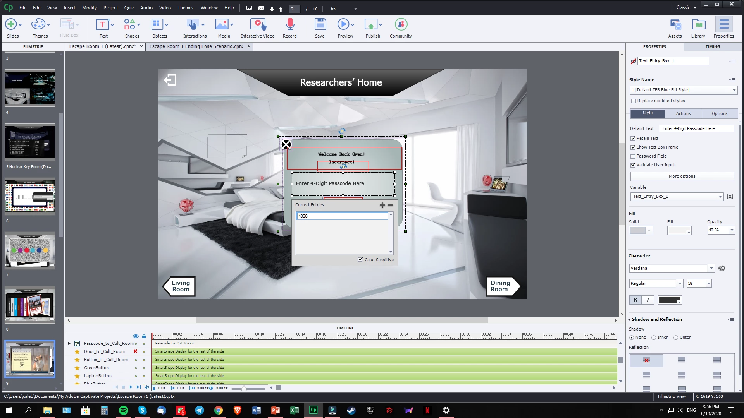Add a correct entry with plus icon

click(382, 205)
